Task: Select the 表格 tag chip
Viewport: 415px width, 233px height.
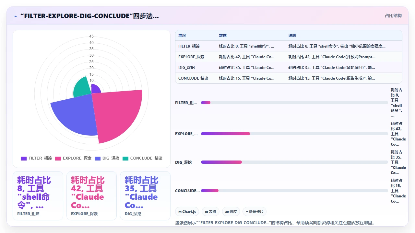Action: click(210, 212)
